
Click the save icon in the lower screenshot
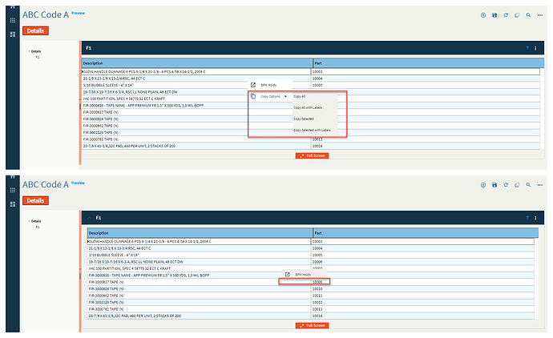(494, 185)
